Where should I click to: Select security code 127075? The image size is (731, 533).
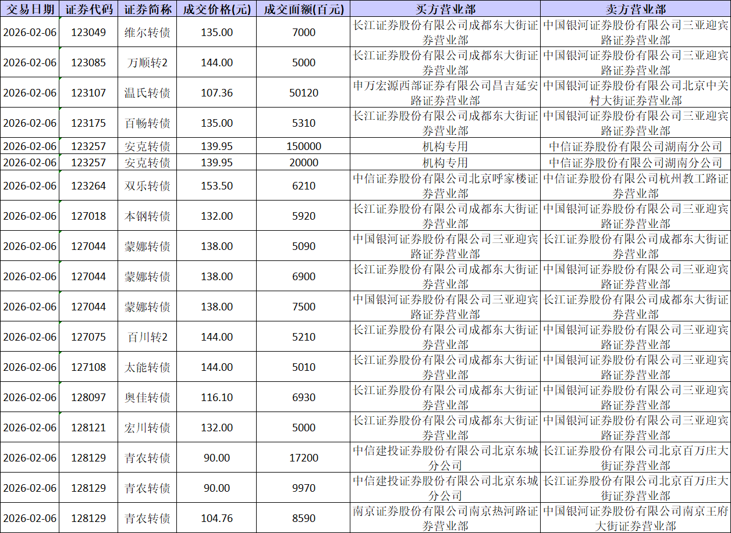(x=88, y=337)
